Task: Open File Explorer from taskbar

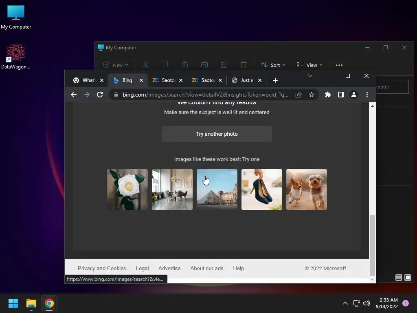Action: 31,303
